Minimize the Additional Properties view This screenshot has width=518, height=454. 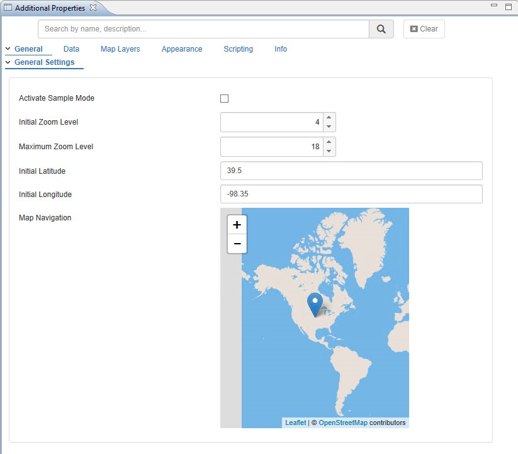tap(494, 6)
